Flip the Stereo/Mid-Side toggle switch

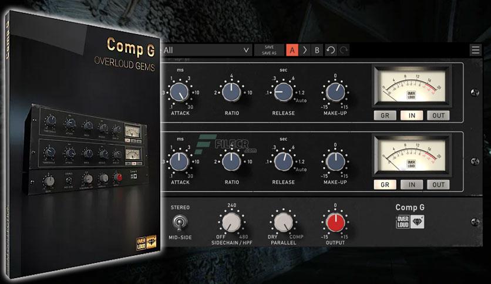(x=180, y=222)
